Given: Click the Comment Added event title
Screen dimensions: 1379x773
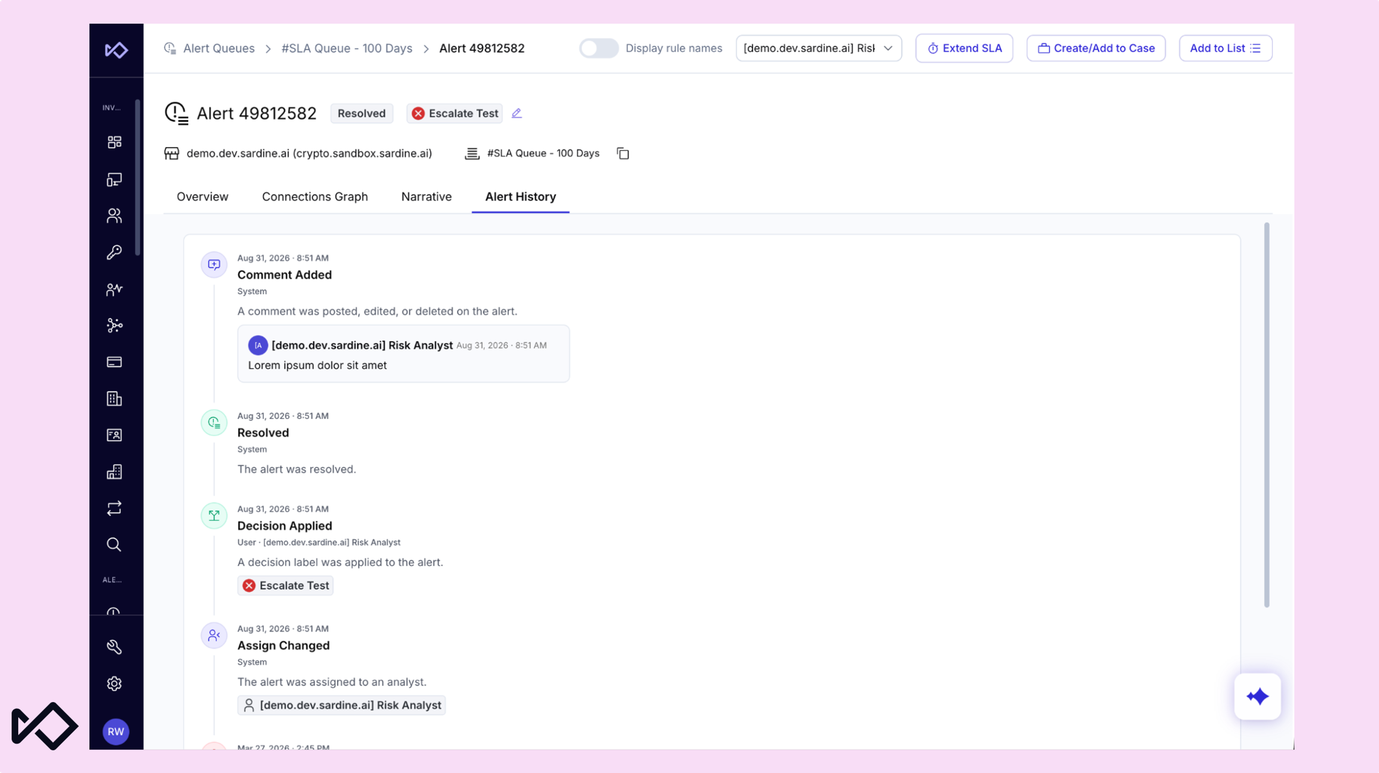Looking at the screenshot, I should 284,275.
